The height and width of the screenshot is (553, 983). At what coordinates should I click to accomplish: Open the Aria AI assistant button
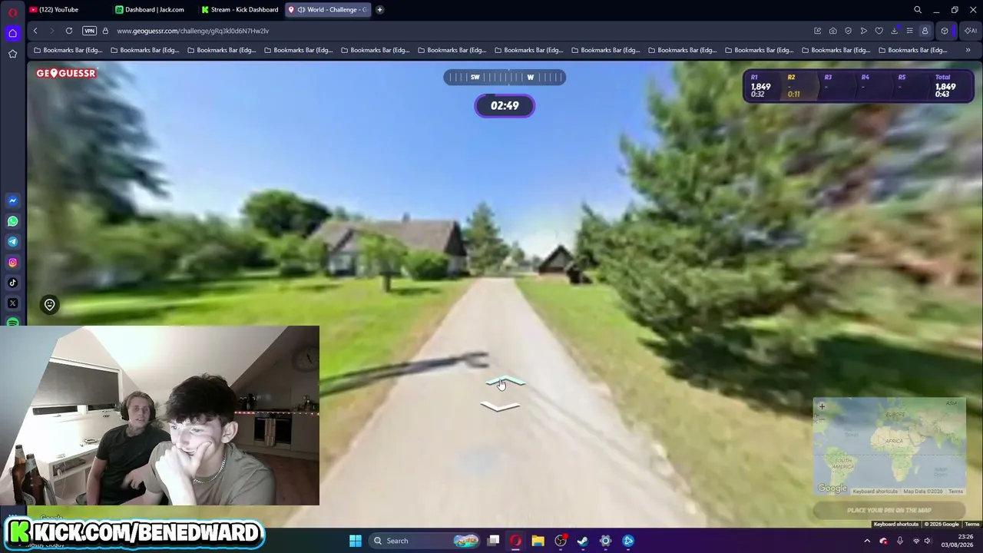point(970,31)
